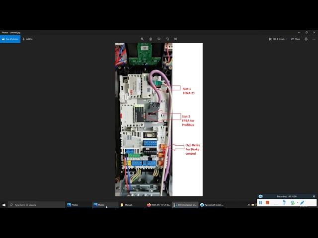Switch to second Photos taskbar window

point(105,205)
